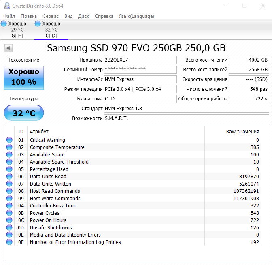
Task: Click the Samsung SSD 970 EVO title text
Action: click(x=136, y=48)
